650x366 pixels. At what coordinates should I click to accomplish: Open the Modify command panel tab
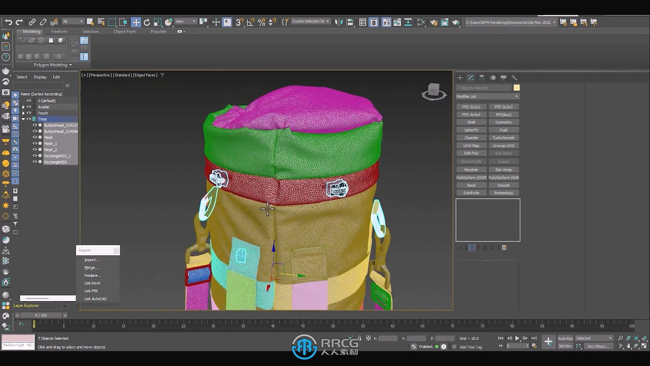pyautogui.click(x=471, y=78)
